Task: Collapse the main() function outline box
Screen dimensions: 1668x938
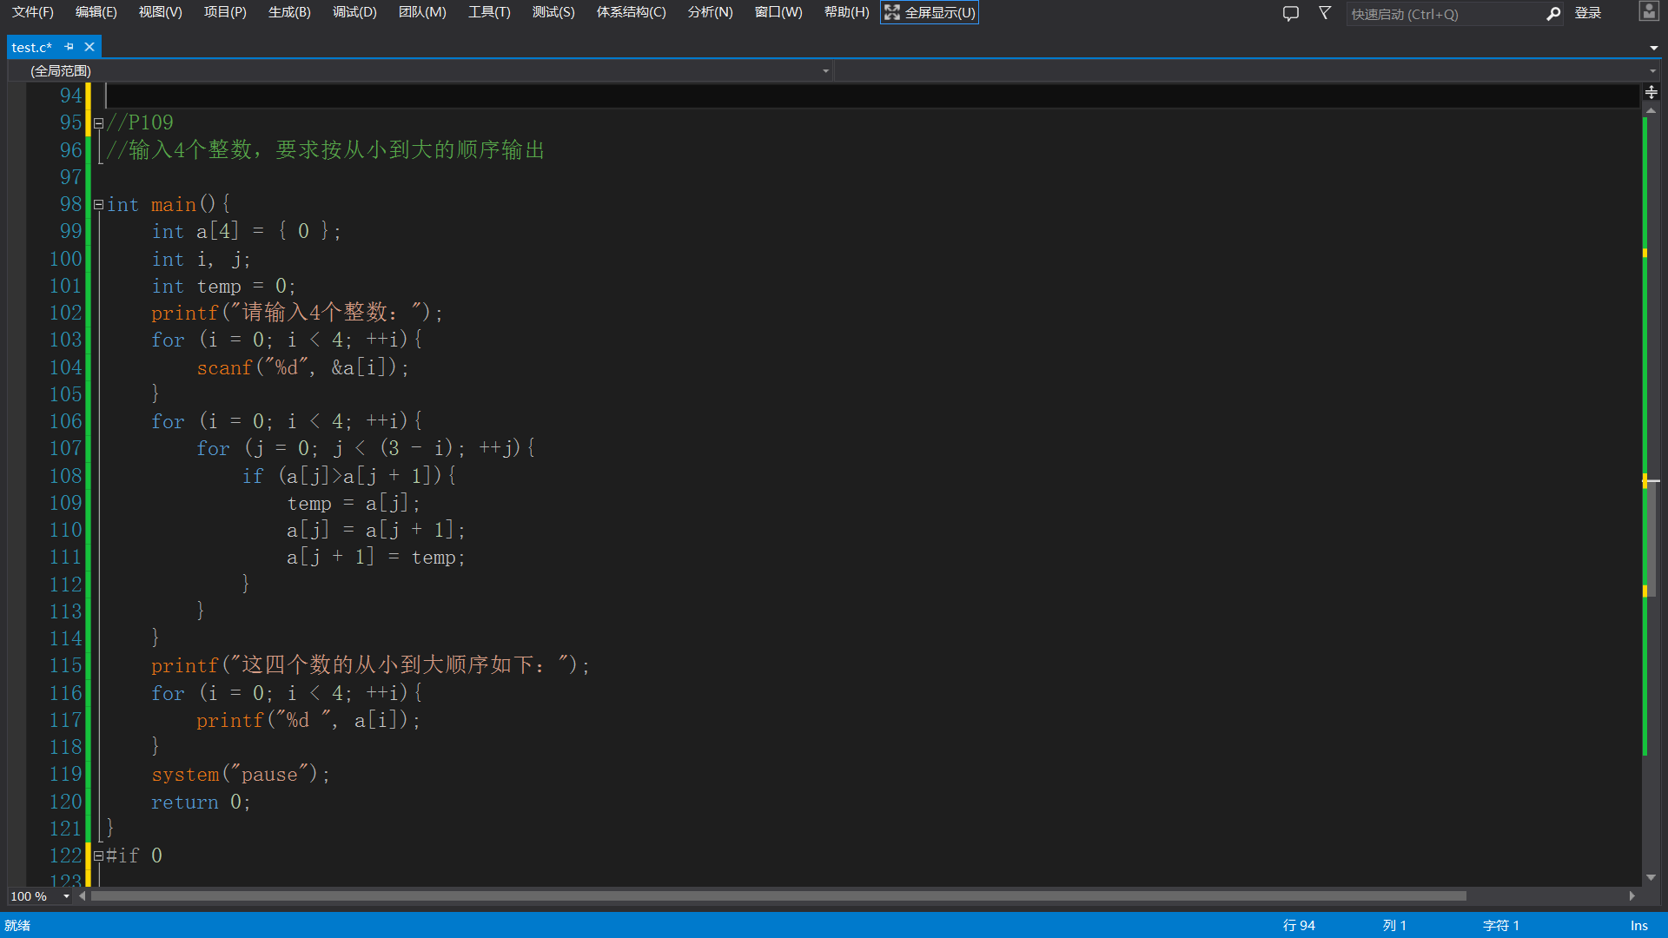Action: pos(98,205)
